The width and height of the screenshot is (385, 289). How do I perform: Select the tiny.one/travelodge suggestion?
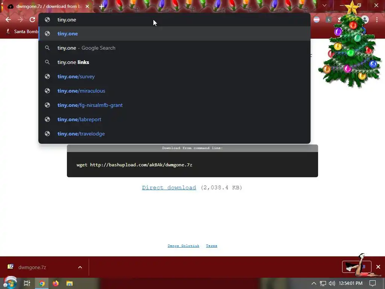pyautogui.click(x=174, y=134)
